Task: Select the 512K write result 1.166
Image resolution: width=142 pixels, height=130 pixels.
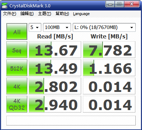Action: 109,68
